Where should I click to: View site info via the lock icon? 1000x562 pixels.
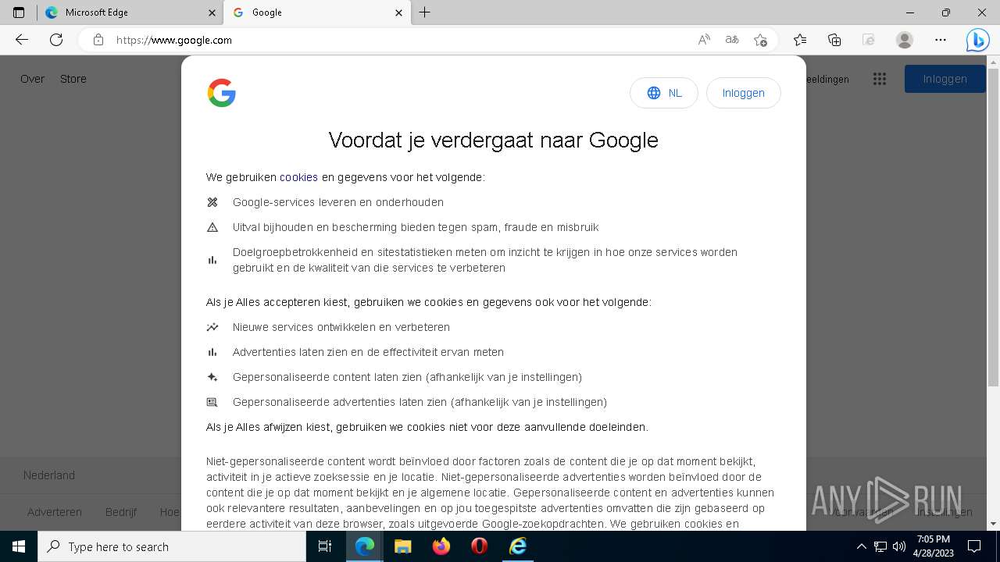pyautogui.click(x=98, y=40)
